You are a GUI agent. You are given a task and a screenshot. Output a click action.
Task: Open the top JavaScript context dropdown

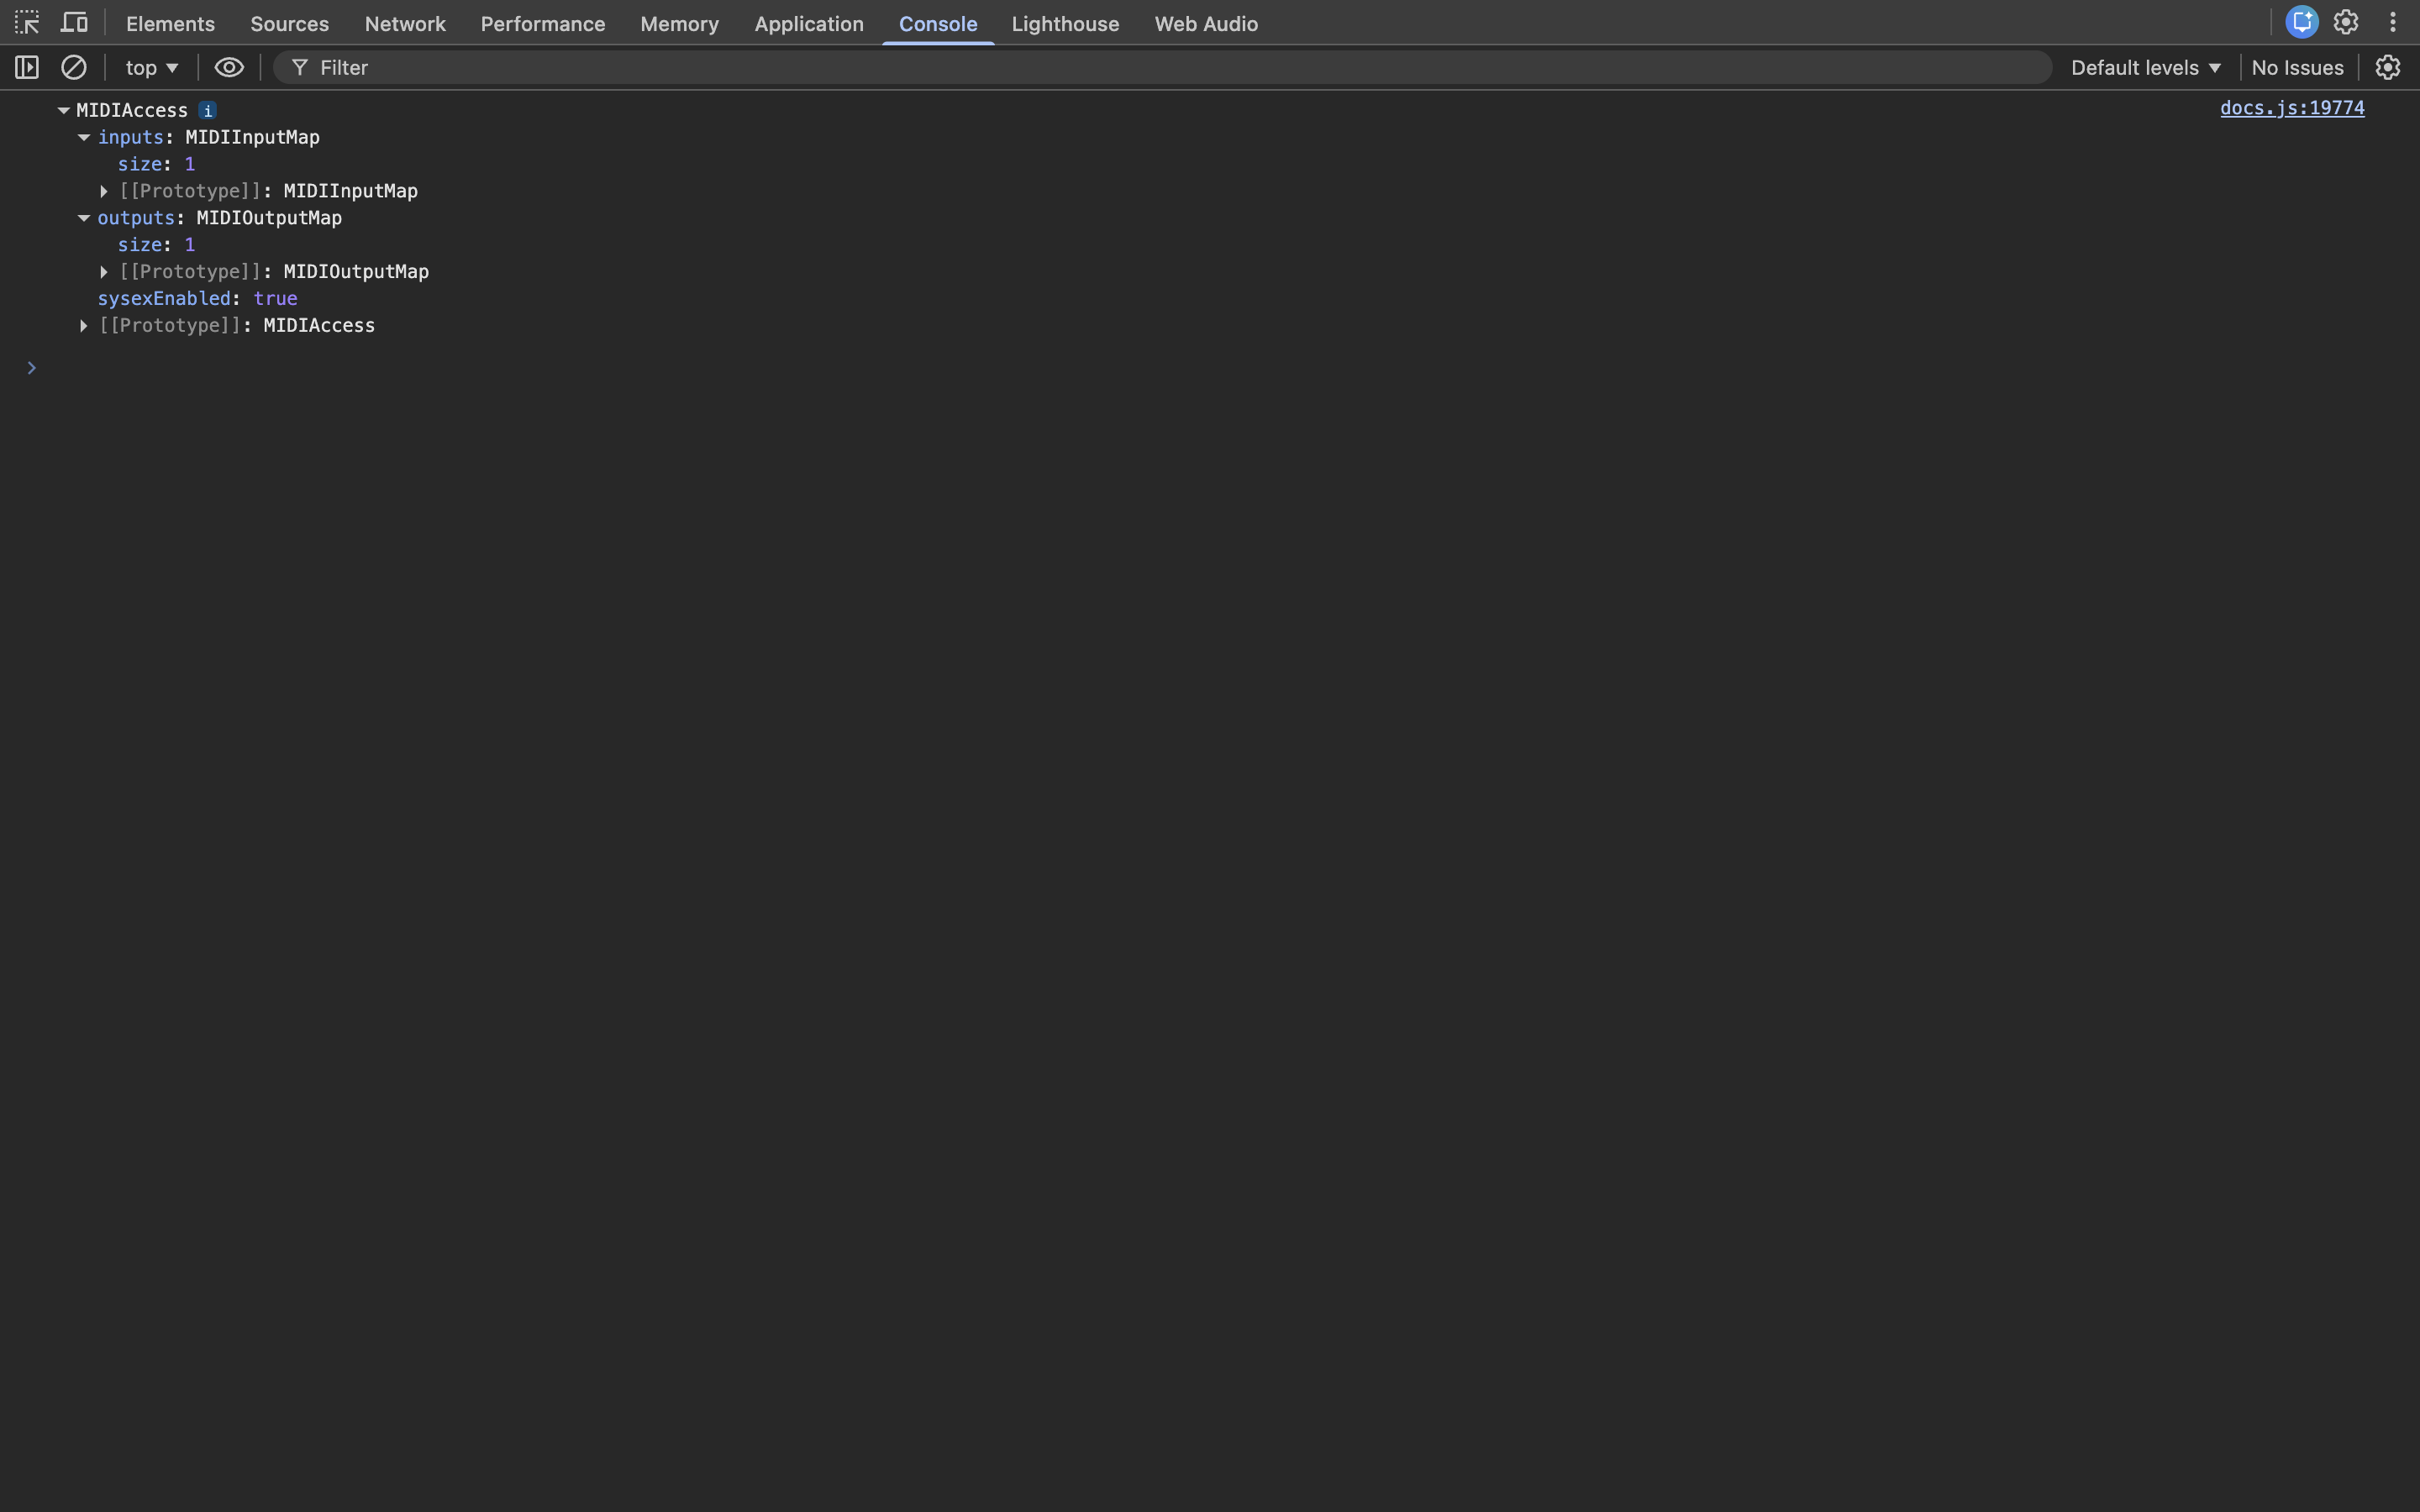pos(152,67)
